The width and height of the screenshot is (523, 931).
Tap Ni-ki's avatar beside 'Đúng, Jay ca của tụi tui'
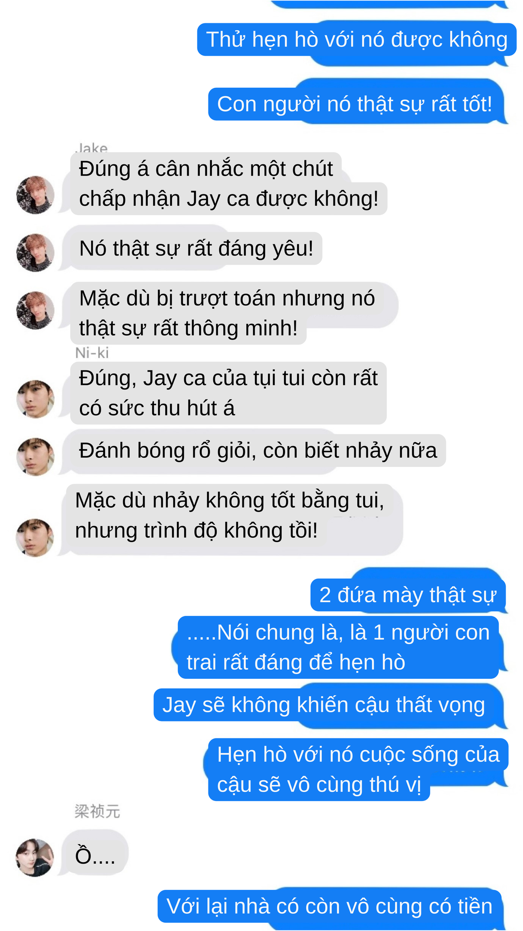pos(35,399)
